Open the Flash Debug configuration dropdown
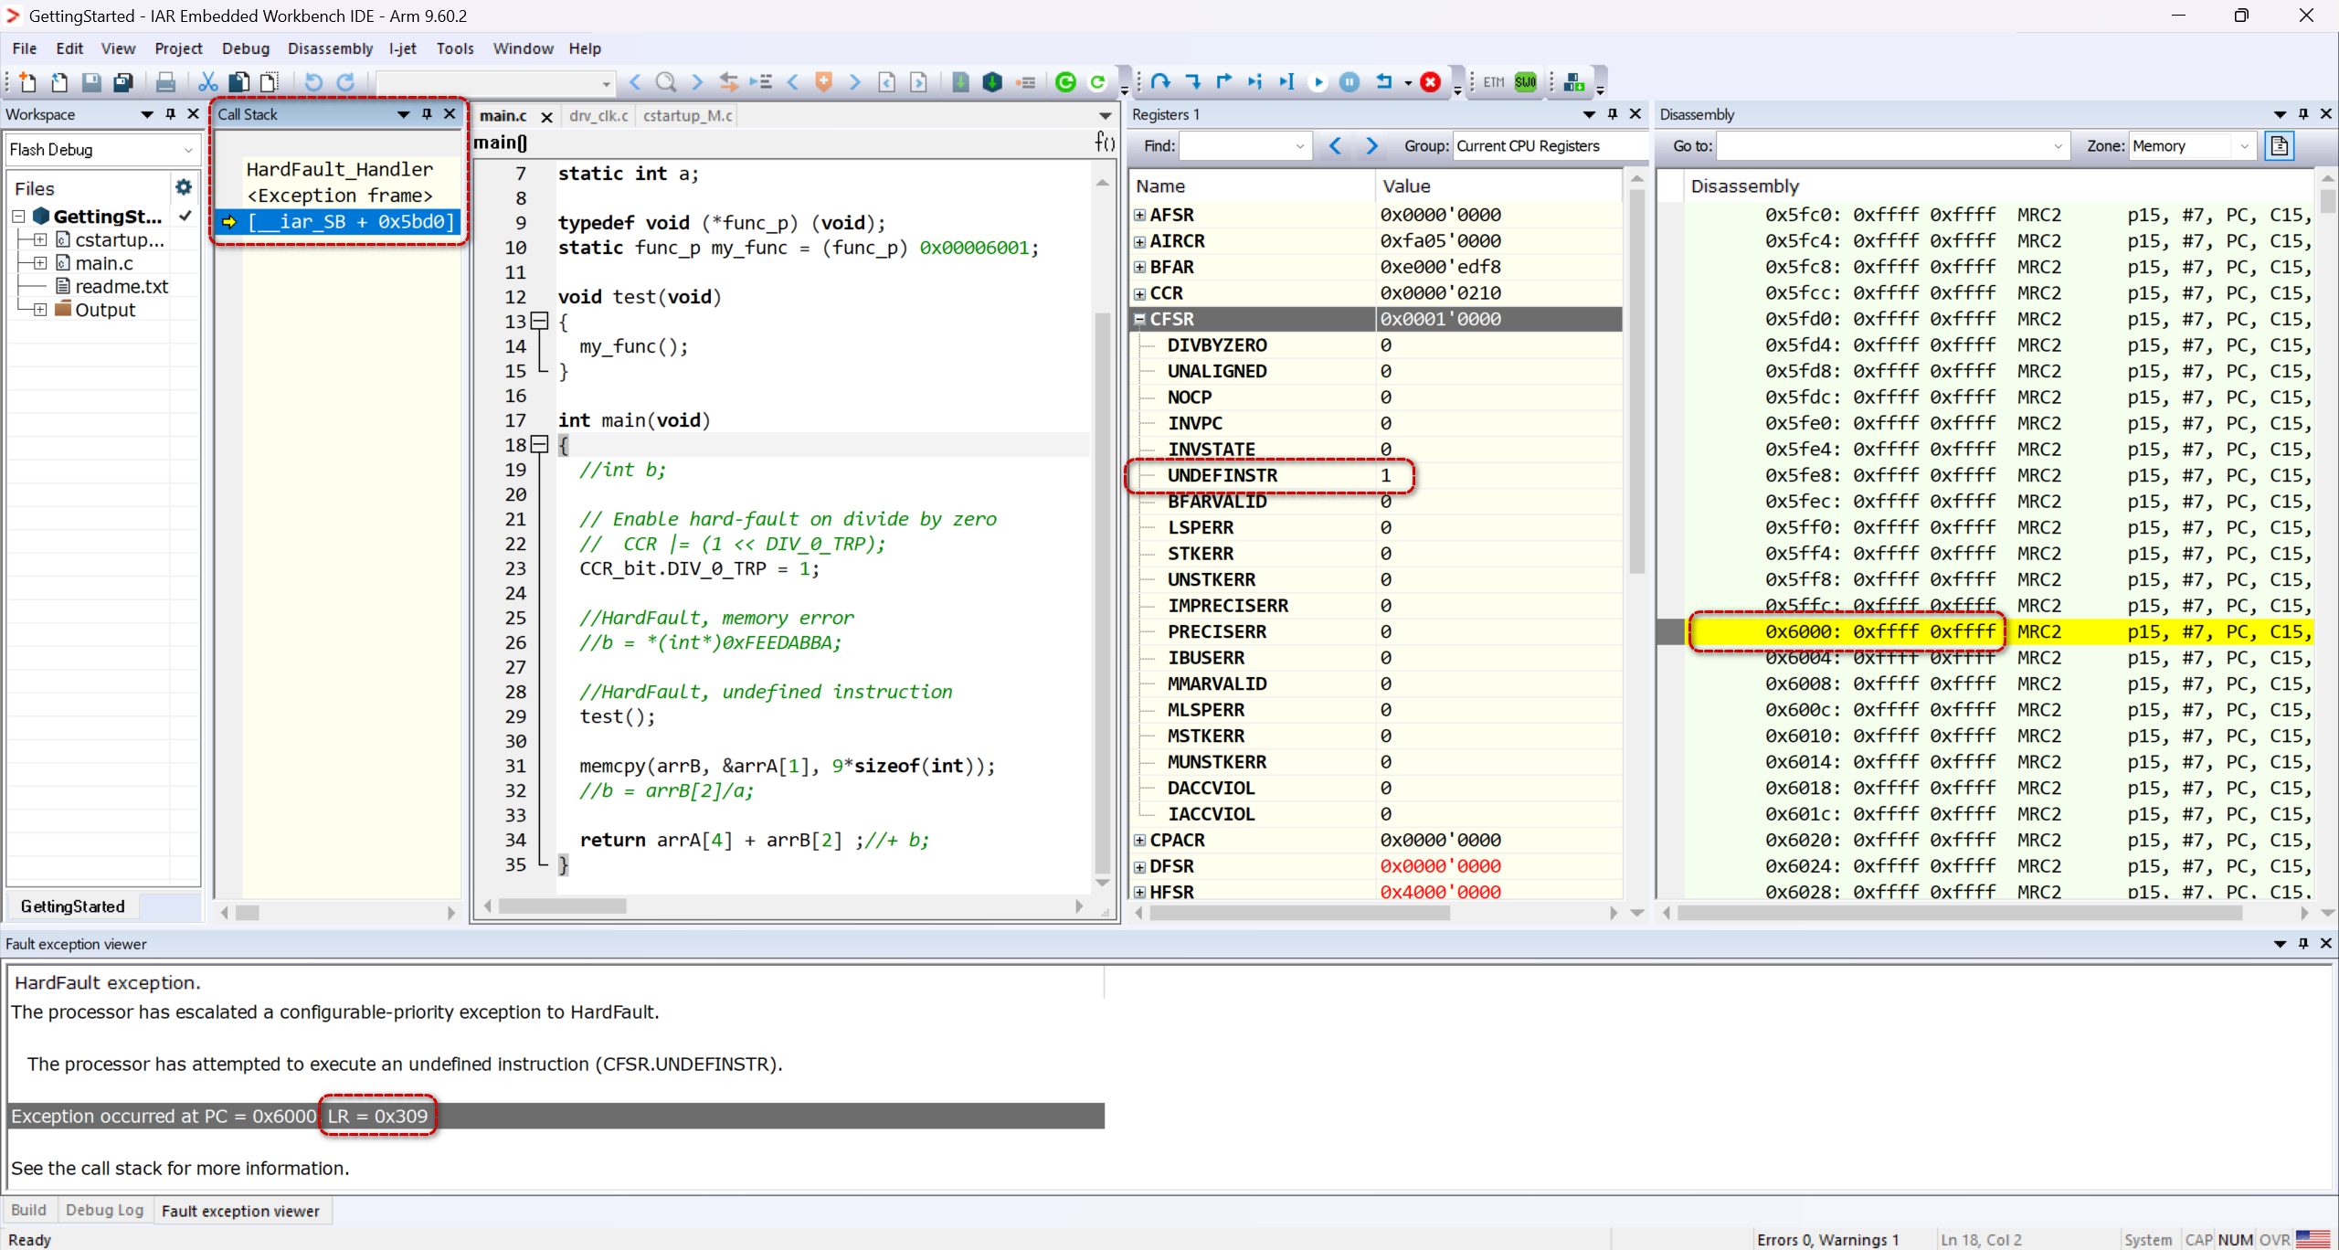The width and height of the screenshot is (2339, 1250). [187, 149]
